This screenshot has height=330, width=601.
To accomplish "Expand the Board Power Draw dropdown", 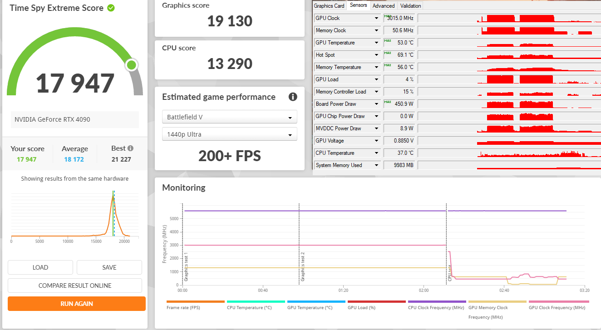I will click(376, 104).
